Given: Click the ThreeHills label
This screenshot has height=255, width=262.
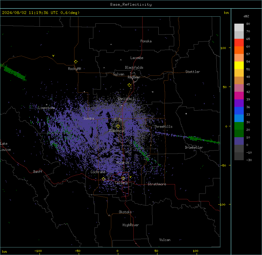Looking at the screenshot, I should 163,127.
